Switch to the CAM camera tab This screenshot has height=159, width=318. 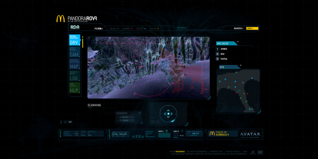pyautogui.click(x=74, y=52)
